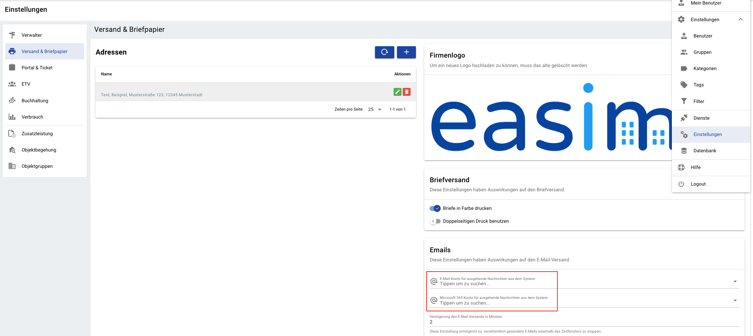Open Buchhaltung settings
753x336 pixels.
[x=45, y=100]
